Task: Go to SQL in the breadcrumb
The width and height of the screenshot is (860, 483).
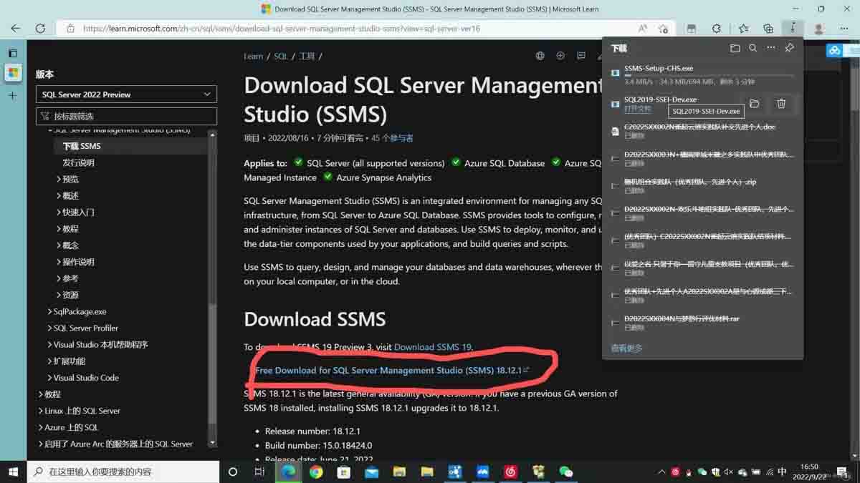Action: [x=280, y=57]
